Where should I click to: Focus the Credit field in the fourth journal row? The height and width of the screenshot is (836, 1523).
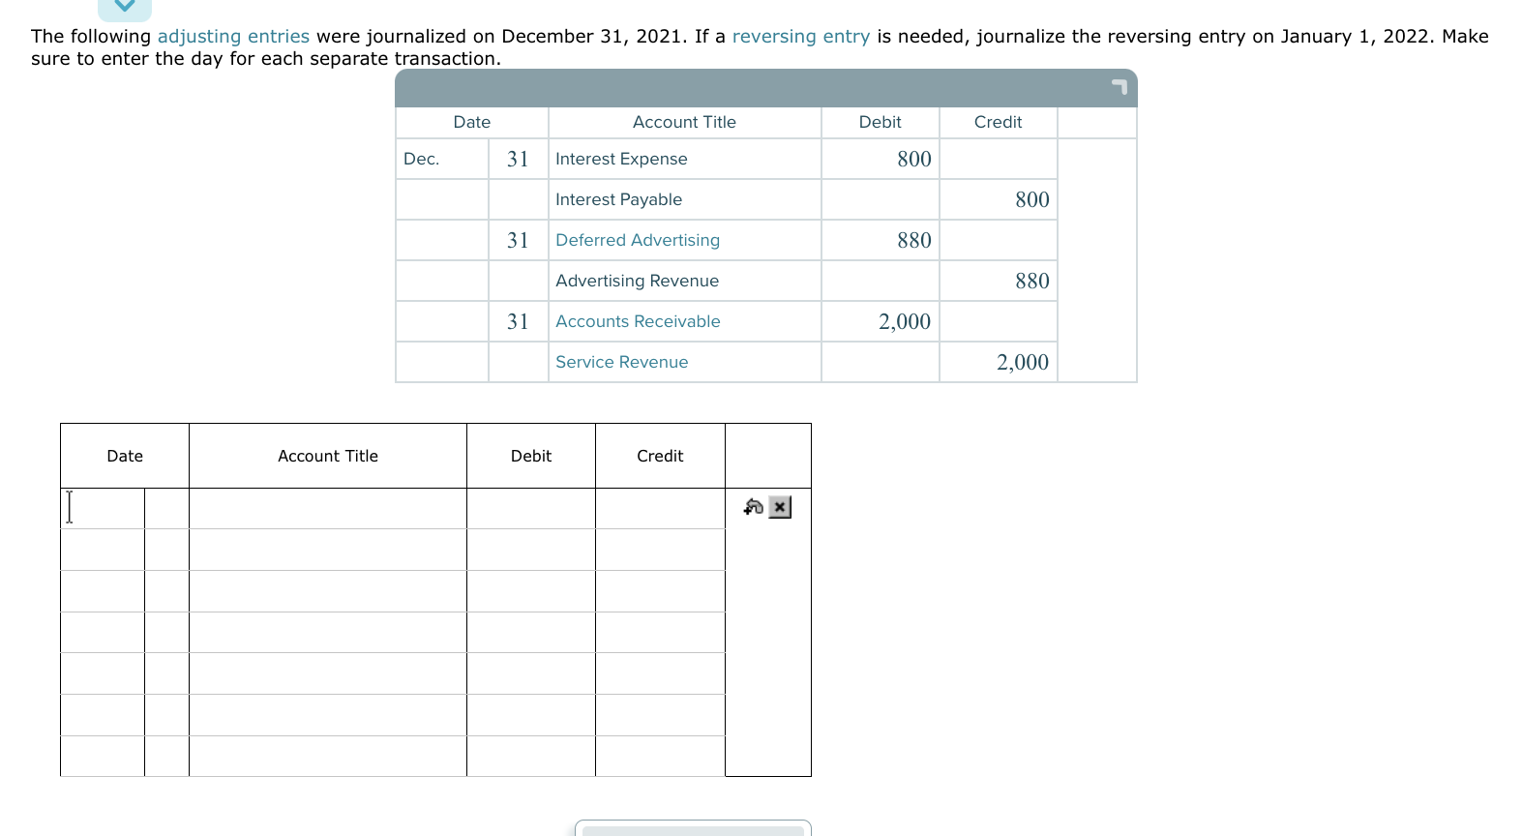(660, 633)
